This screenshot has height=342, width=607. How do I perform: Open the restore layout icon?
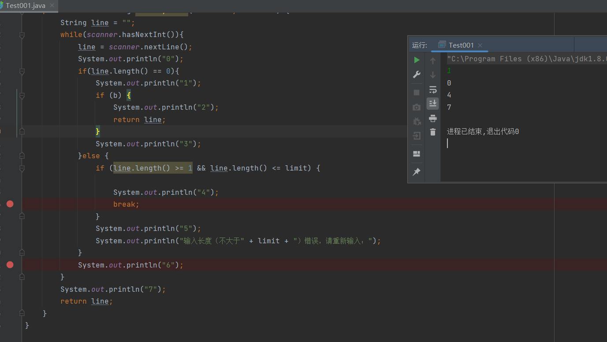pos(417,154)
